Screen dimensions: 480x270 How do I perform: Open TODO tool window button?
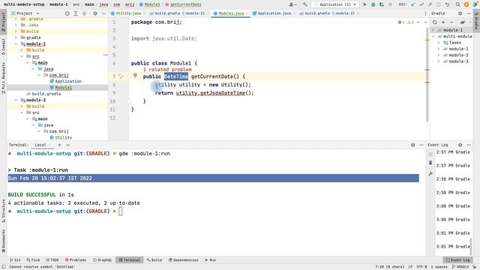click(52, 260)
